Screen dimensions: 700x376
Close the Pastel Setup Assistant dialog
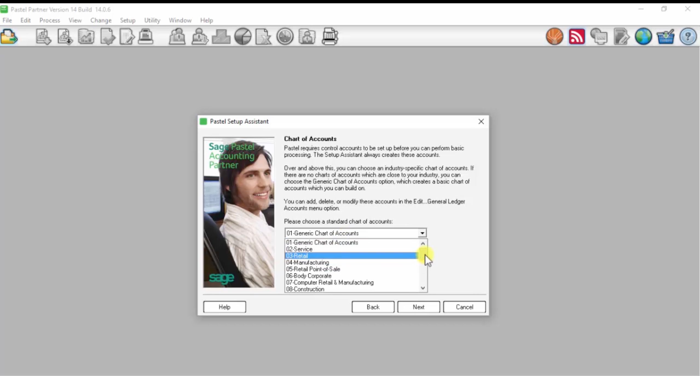point(481,121)
